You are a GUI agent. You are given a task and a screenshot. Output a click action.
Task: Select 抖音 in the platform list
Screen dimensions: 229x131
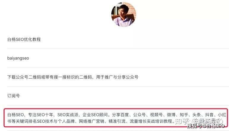coord(209,115)
